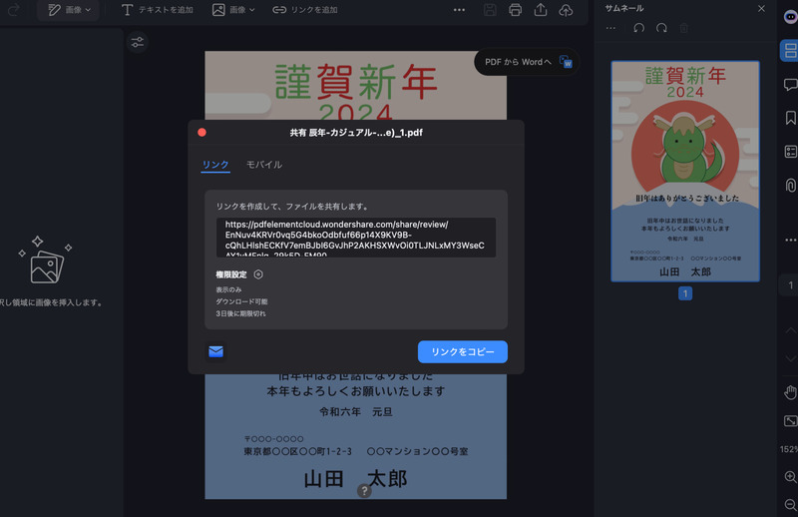Click the help question mark icon

click(364, 491)
